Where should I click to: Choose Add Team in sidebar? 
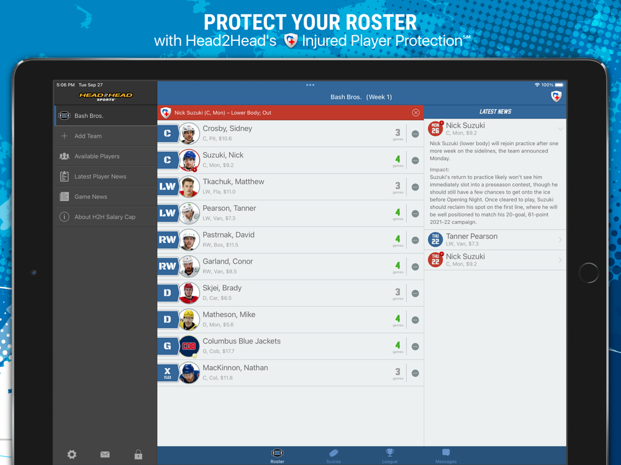(x=106, y=136)
